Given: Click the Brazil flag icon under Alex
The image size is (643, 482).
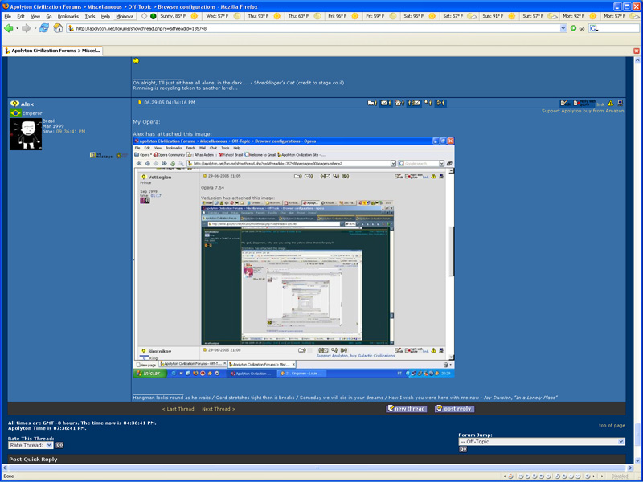Looking at the screenshot, I should 15,113.
